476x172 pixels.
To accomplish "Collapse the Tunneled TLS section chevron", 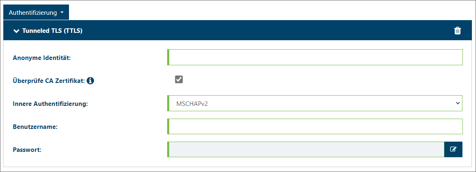I will (17, 31).
